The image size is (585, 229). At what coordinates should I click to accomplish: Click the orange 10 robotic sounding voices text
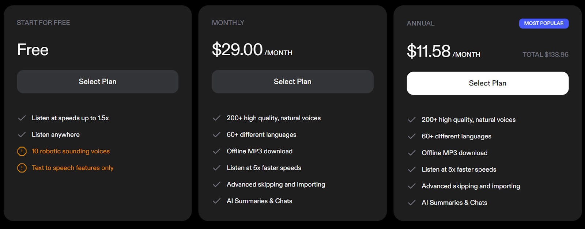click(x=71, y=151)
